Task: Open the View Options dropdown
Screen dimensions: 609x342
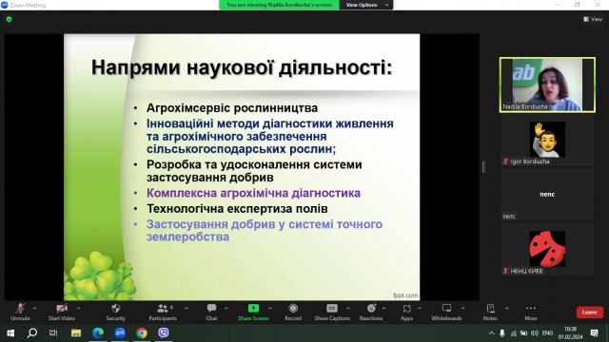Action: pyautogui.click(x=366, y=5)
